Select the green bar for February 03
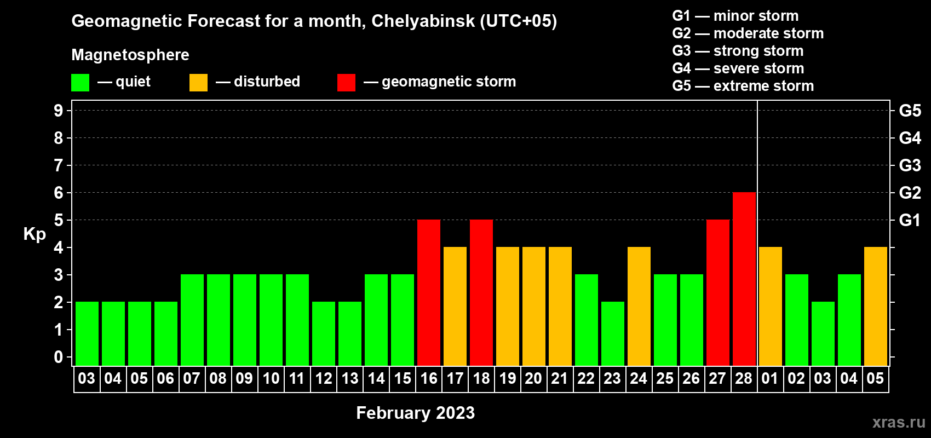This screenshot has height=438, width=931. pyautogui.click(x=87, y=334)
